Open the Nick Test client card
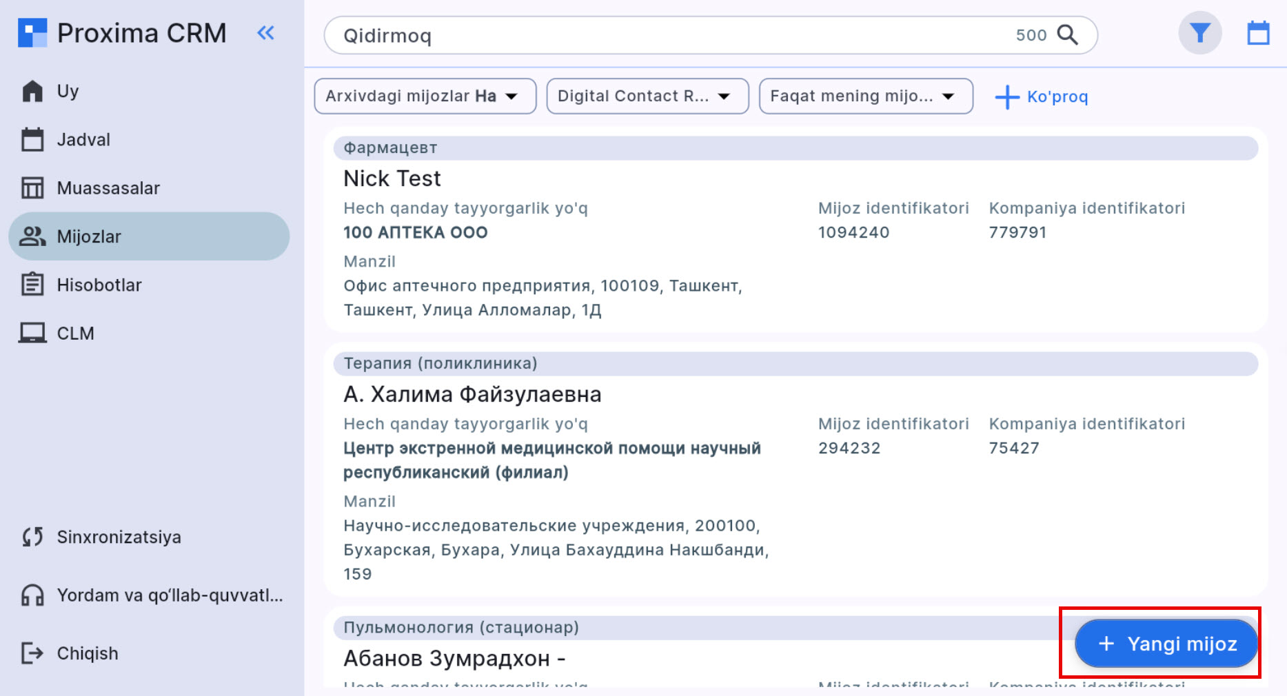This screenshot has width=1287, height=696. 392,178
